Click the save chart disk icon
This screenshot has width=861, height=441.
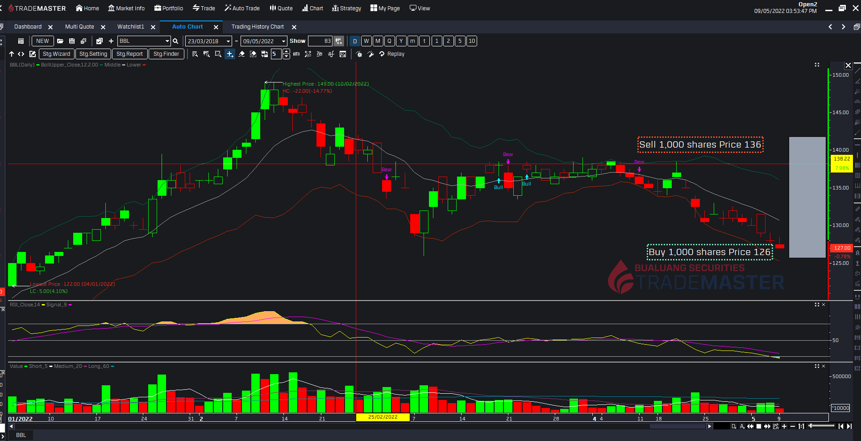coord(72,41)
